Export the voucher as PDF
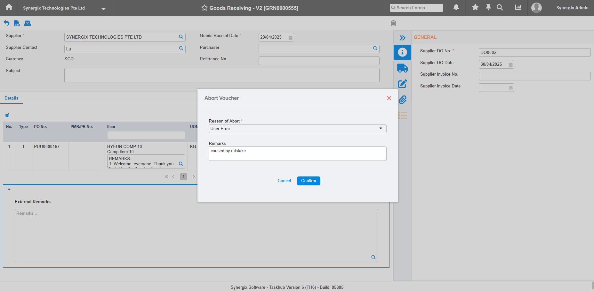This screenshot has width=594, height=291. click(17, 23)
